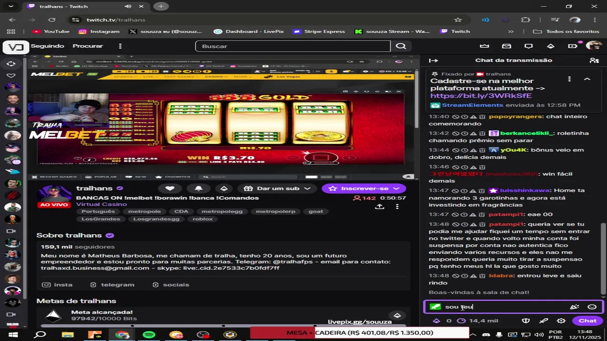Open the Virtual Casino category link
Screen dimensions: 607x341
pos(101,205)
